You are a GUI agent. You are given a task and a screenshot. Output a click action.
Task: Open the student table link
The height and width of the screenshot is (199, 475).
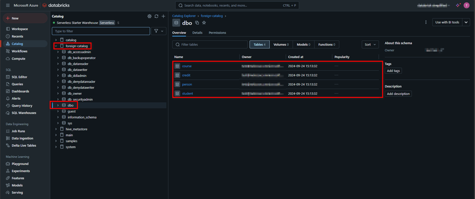tap(187, 93)
